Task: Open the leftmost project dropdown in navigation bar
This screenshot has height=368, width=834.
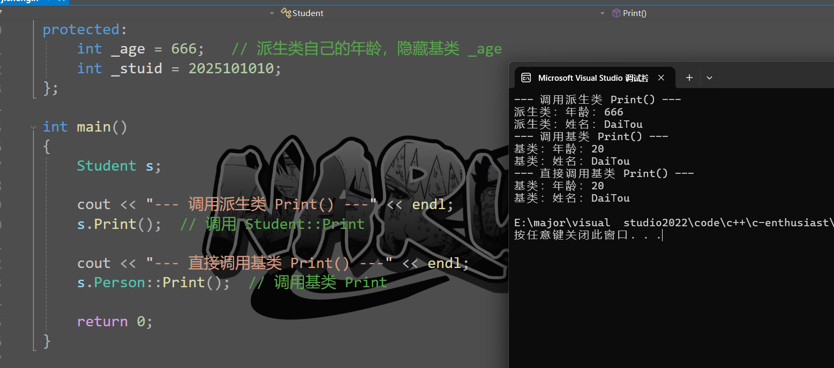Action: pyautogui.click(x=272, y=13)
